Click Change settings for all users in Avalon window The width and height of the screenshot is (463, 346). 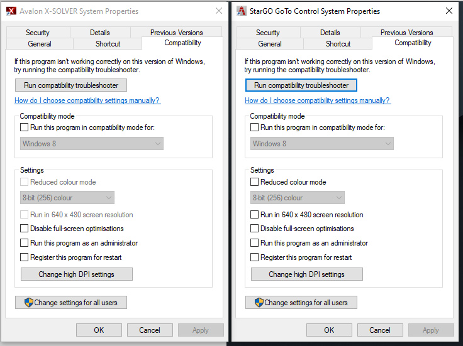71,303
